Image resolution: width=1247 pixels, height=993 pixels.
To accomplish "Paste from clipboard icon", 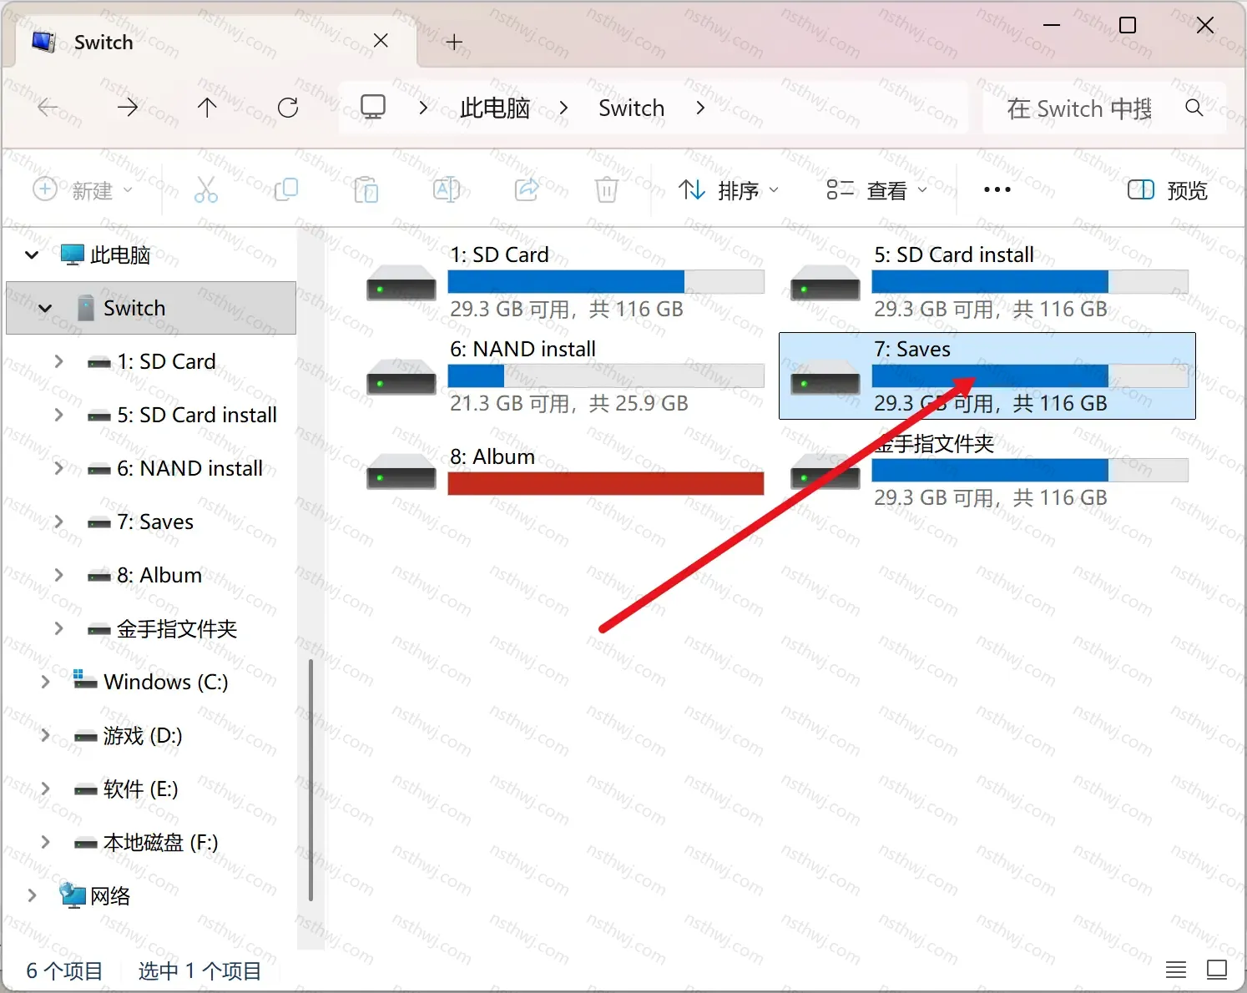I will 366,190.
